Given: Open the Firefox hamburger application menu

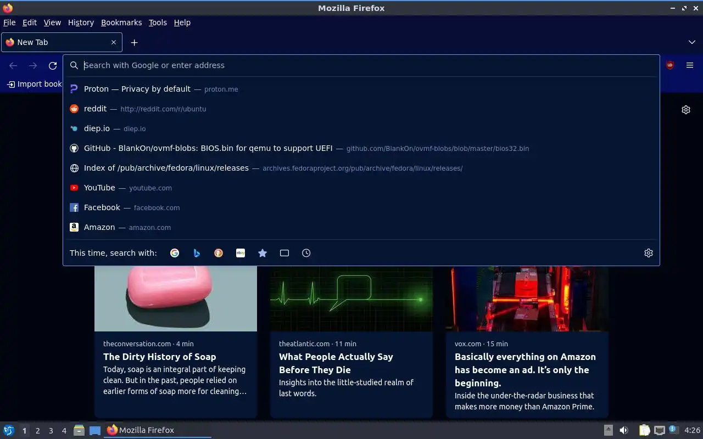Looking at the screenshot, I should tap(690, 65).
